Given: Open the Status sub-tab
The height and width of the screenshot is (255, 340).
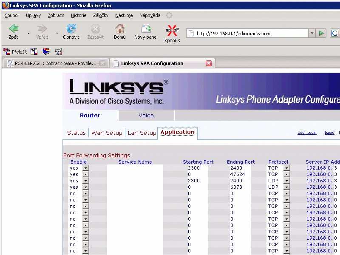Looking at the screenshot, I should 76,133.
